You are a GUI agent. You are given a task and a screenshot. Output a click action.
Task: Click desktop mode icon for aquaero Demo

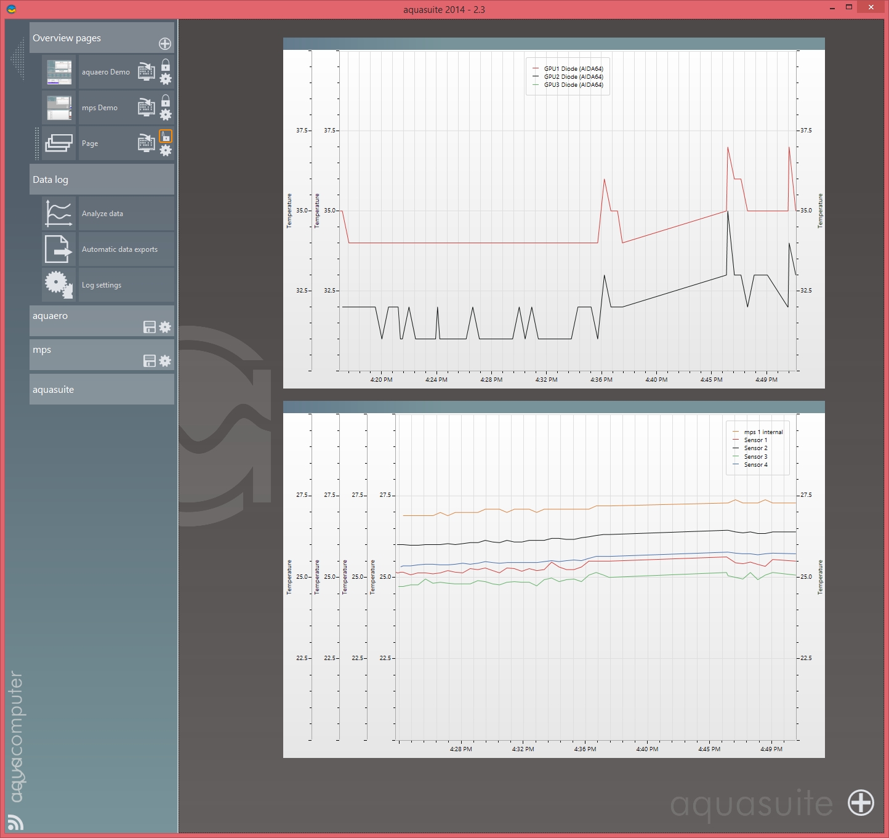click(146, 72)
